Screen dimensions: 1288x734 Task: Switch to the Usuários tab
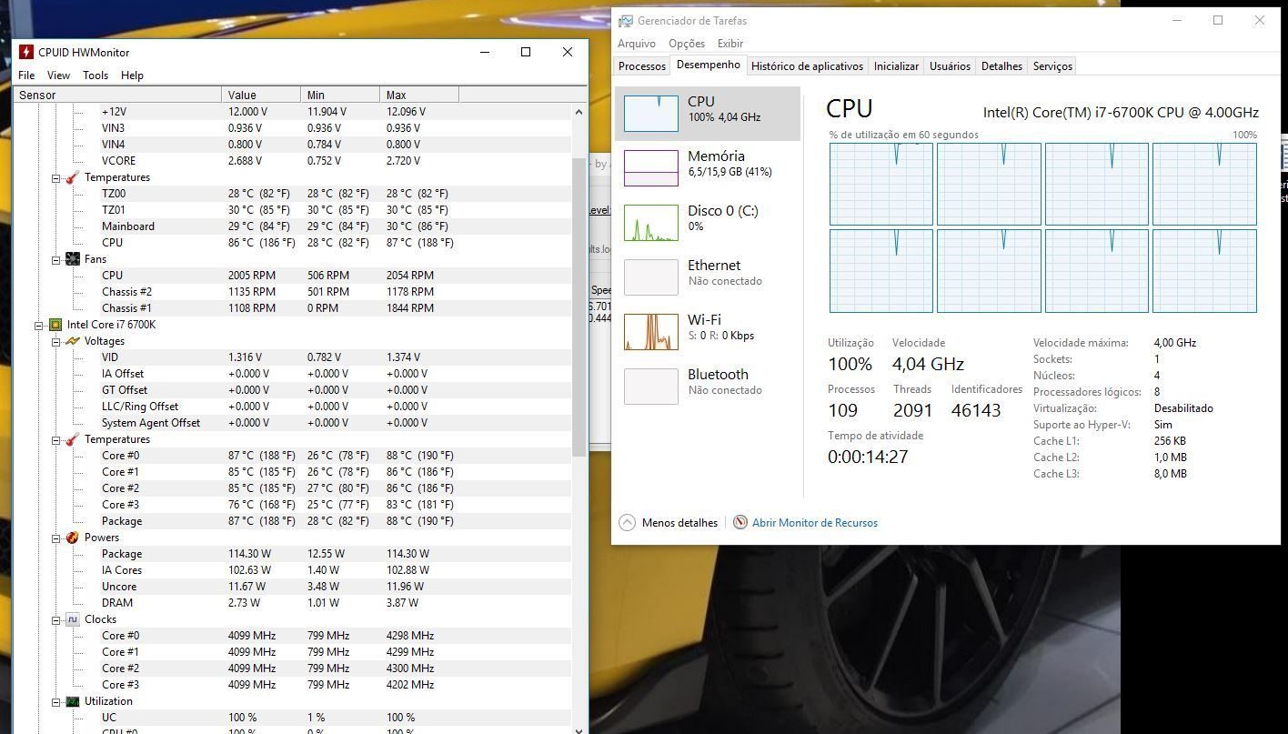click(x=950, y=66)
